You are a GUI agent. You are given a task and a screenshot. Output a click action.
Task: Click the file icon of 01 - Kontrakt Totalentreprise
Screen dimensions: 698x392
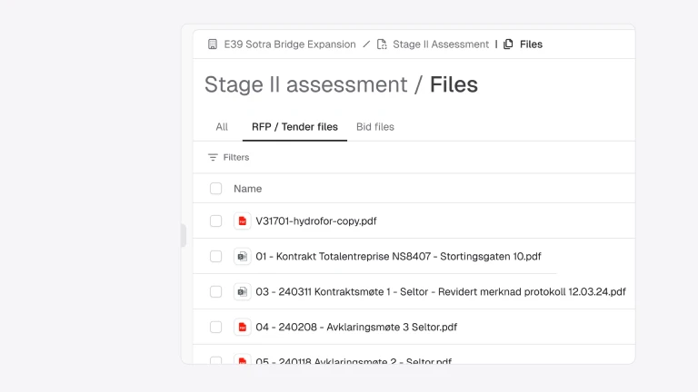pos(242,257)
